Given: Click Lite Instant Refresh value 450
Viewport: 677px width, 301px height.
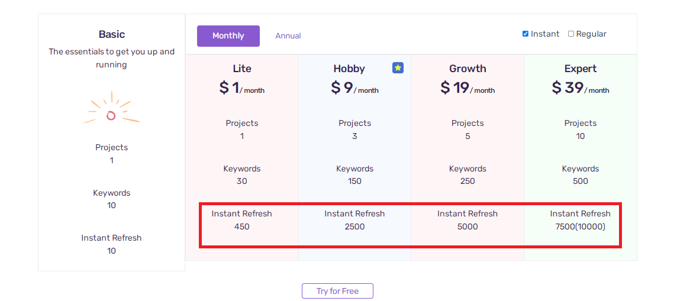Looking at the screenshot, I should [x=242, y=226].
